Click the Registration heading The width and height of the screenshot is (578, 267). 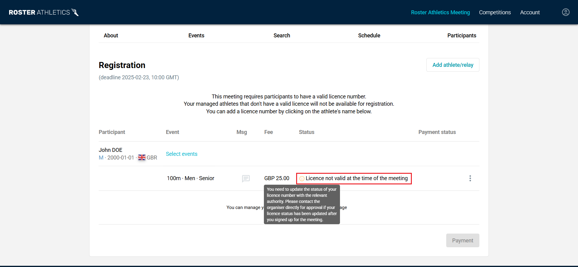pyautogui.click(x=122, y=65)
